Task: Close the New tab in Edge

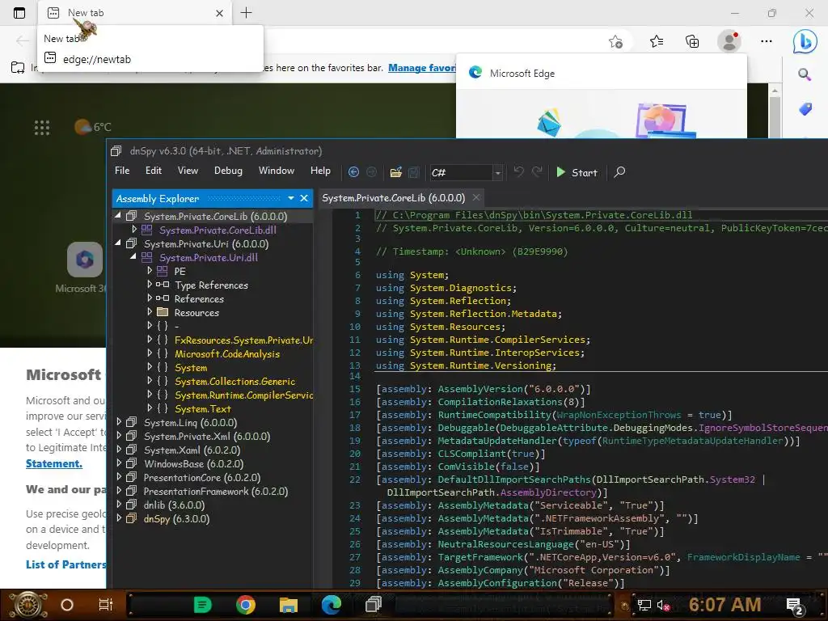Action: (x=220, y=13)
